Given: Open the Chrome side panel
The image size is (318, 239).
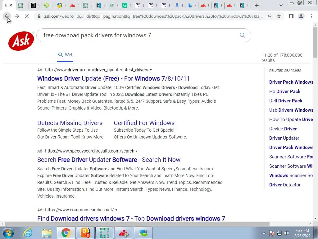Looking at the screenshot, I should pyautogui.click(x=291, y=16).
